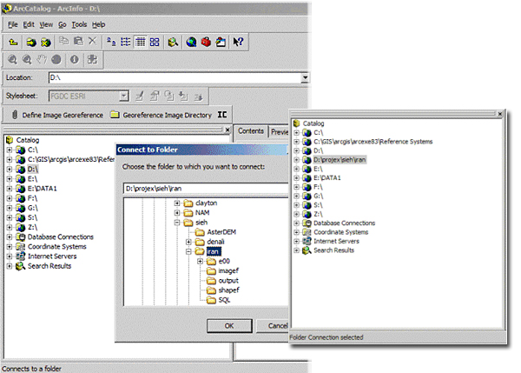Click Georeference Image Directory button
The width and height of the screenshot is (521, 373).
(162, 115)
